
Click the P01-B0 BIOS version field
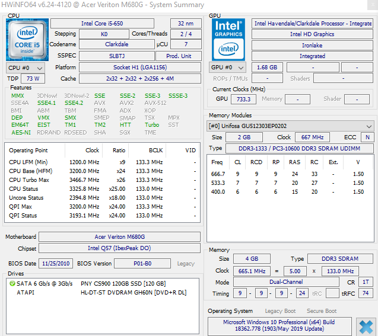click(142, 264)
